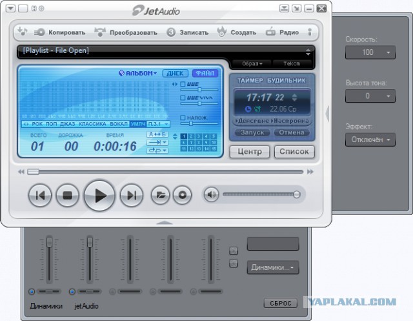Open the Записать recording tool

[x=188, y=32]
